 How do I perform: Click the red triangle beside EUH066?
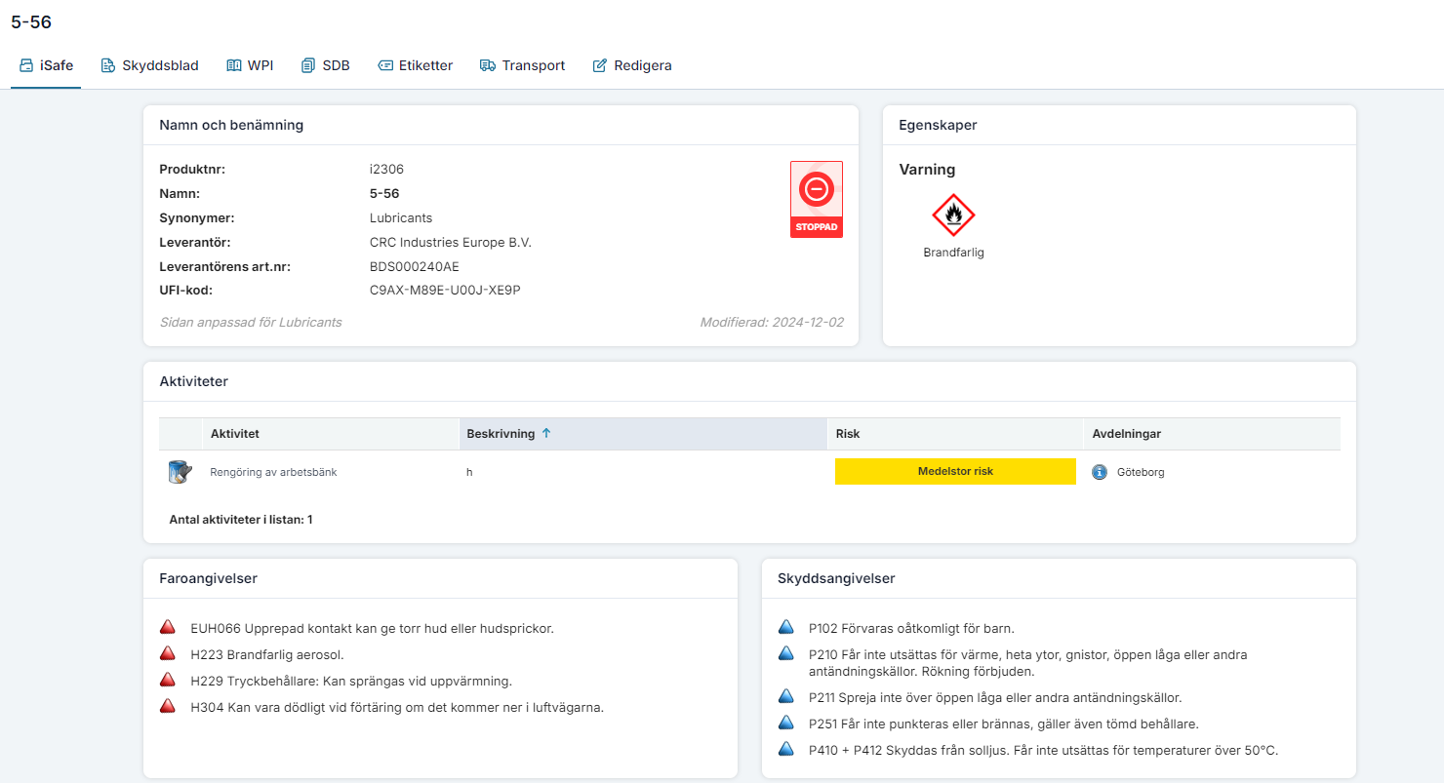tap(168, 628)
